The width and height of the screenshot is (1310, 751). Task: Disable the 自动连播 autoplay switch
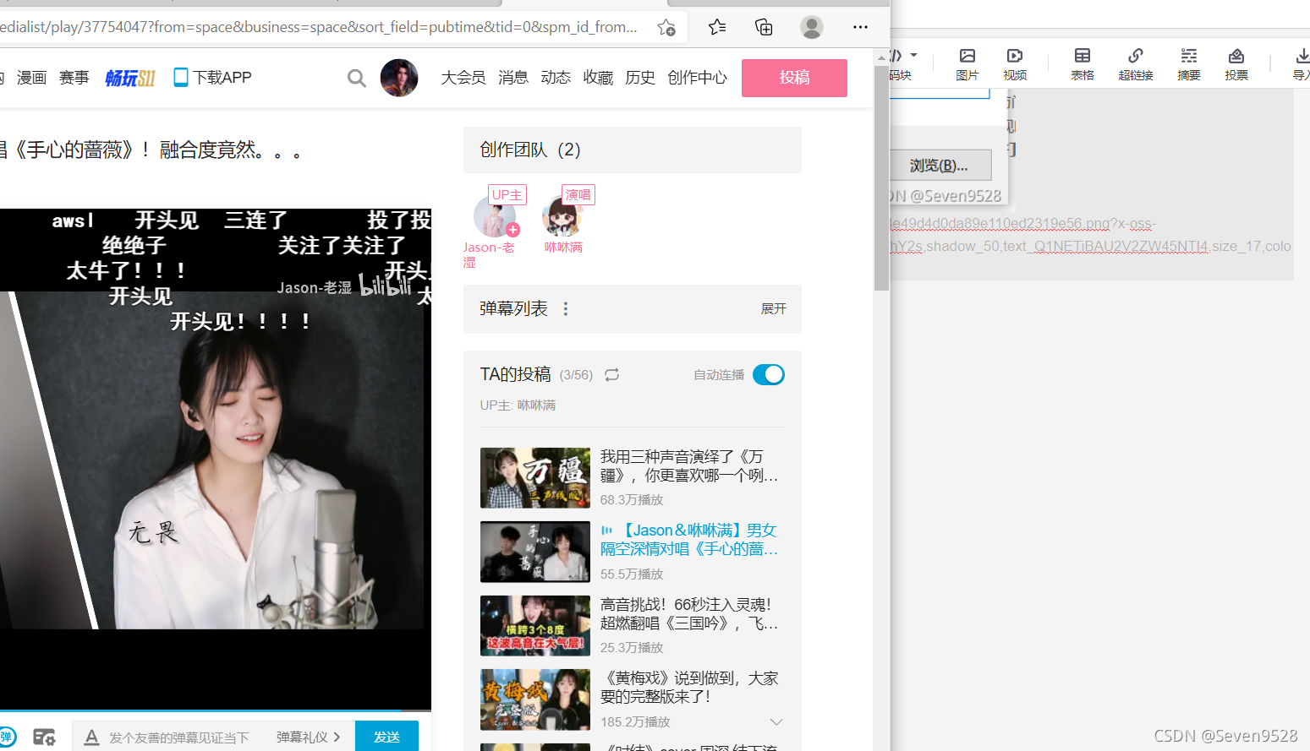tap(768, 374)
